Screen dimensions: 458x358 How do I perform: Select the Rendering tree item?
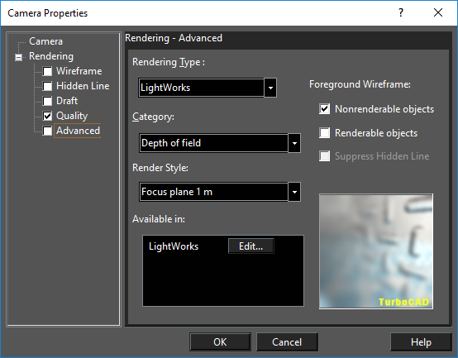click(x=51, y=56)
